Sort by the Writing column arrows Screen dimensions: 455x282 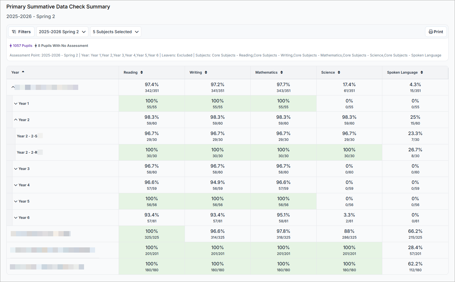pos(206,72)
